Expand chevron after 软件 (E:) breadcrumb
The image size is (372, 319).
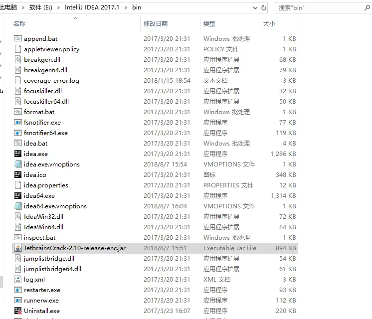click(58, 7)
